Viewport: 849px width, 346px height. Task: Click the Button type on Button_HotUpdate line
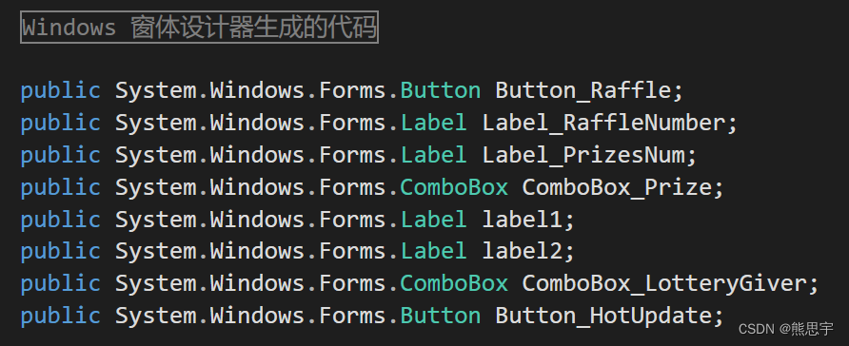coord(440,316)
